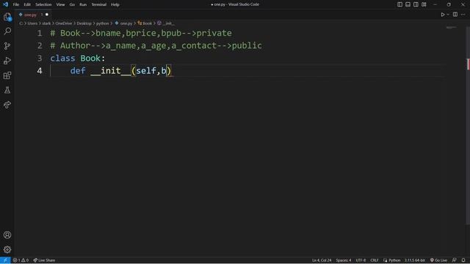The height and width of the screenshot is (264, 470).
Task: Close unsaved one.py tab dot
Action: [x=47, y=15]
